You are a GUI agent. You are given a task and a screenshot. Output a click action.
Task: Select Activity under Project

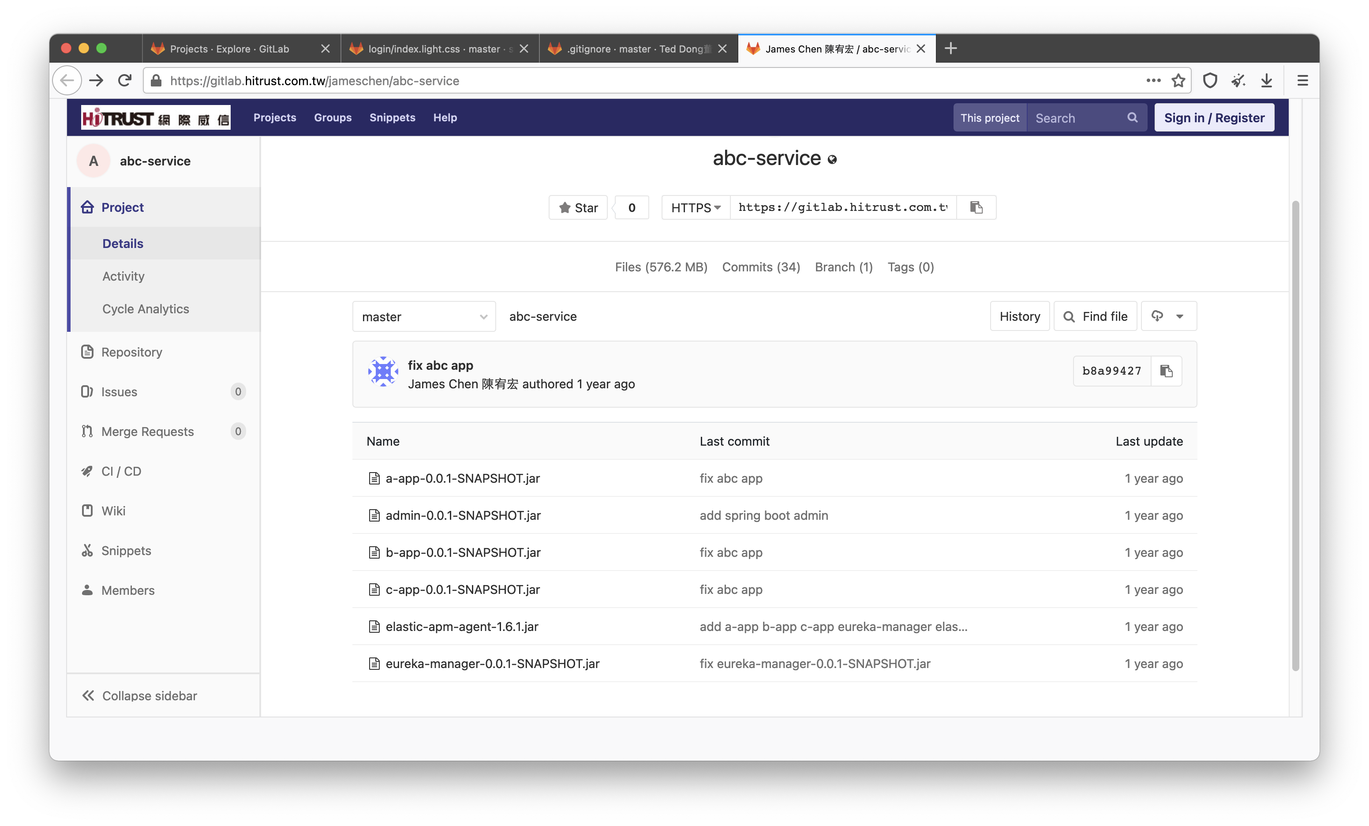click(123, 276)
